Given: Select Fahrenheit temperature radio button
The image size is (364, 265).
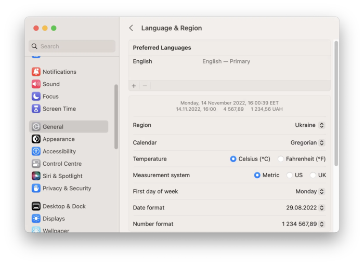Looking at the screenshot, I should point(281,159).
